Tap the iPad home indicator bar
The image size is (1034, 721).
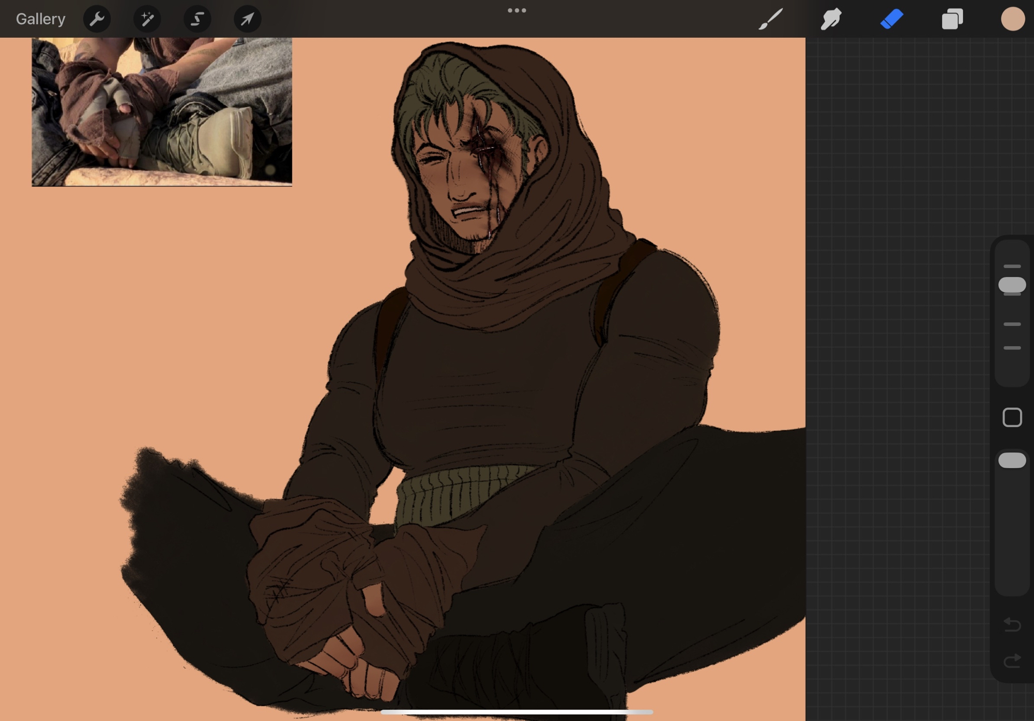516,712
